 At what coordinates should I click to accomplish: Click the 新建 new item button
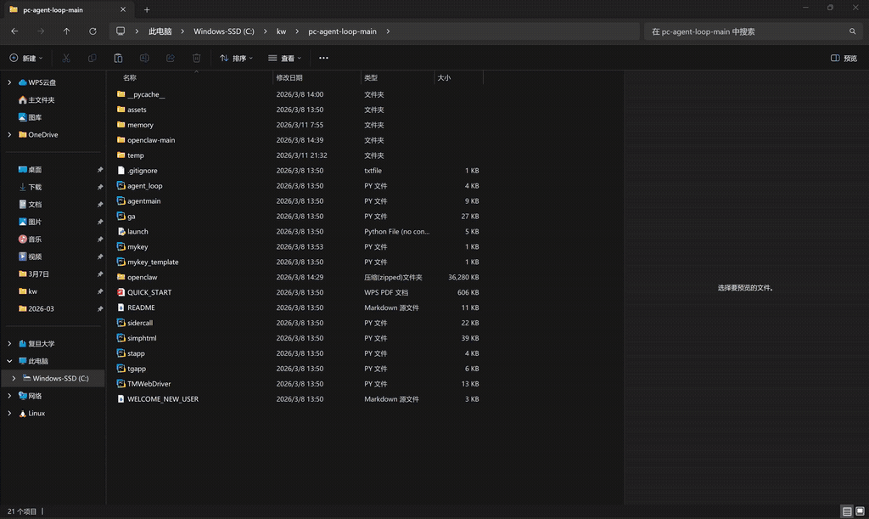click(x=25, y=59)
